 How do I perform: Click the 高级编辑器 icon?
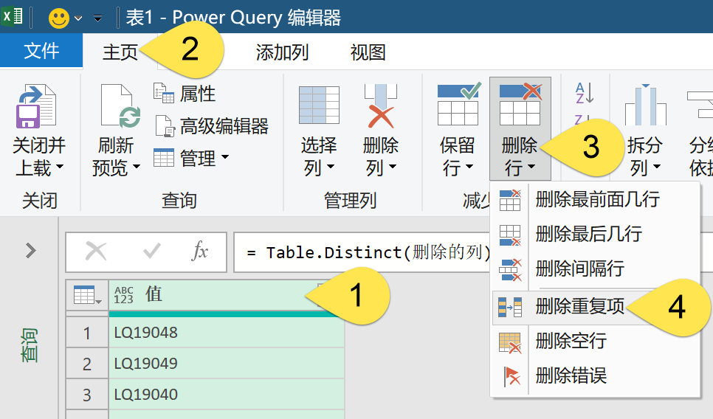pyautogui.click(x=165, y=126)
